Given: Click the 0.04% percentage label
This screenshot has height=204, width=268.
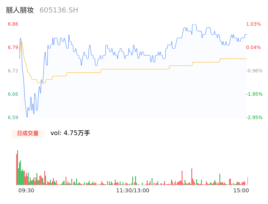Looking at the screenshot, I should (254, 47).
